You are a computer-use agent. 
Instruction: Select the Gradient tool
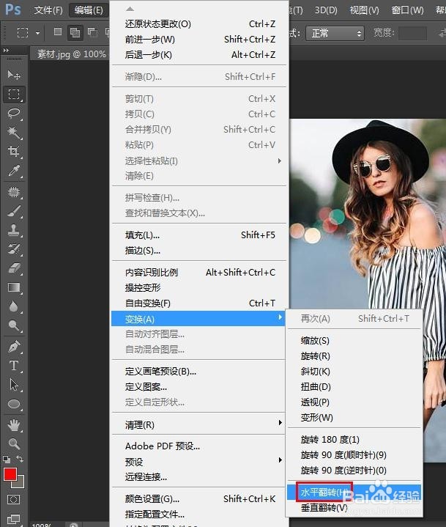click(x=14, y=287)
